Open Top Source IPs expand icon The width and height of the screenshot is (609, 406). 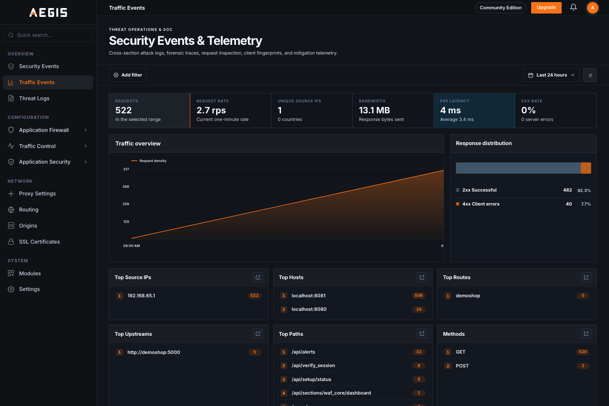(258, 277)
